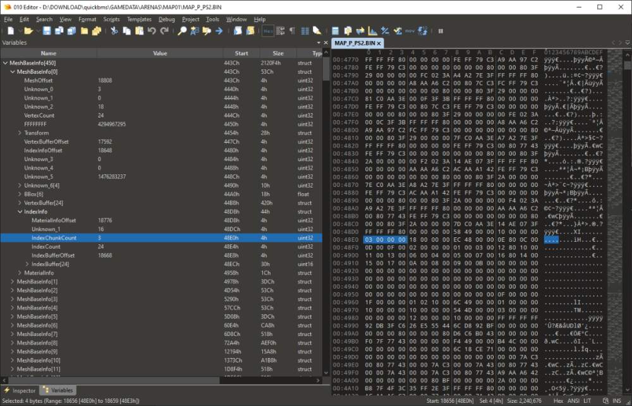Click the Find magnifier icon
The width and height of the screenshot is (632, 406).
pyautogui.click(x=182, y=30)
